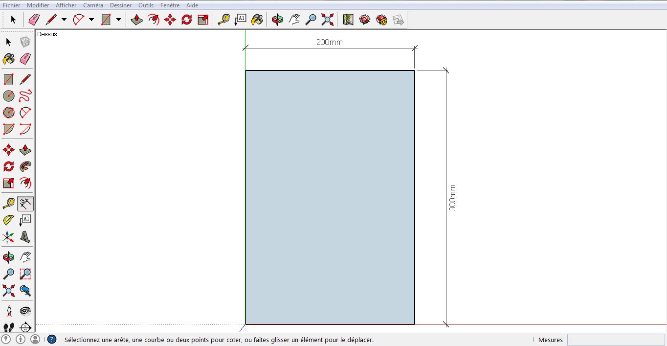Viewport: 667px width, 346px height.
Task: Click the Mesures value input box
Action: point(616,340)
